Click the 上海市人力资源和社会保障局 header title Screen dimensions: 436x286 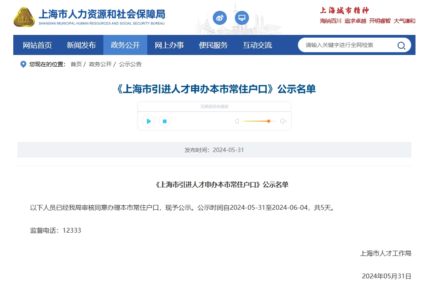point(102,14)
